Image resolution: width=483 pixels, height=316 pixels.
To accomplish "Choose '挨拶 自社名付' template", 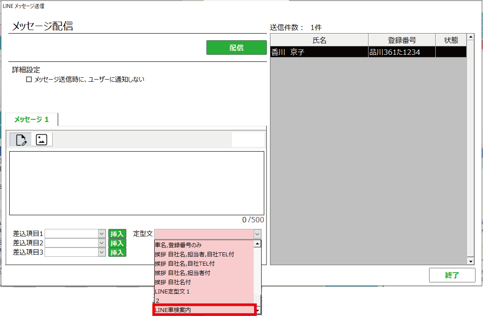I will pyautogui.click(x=204, y=282).
